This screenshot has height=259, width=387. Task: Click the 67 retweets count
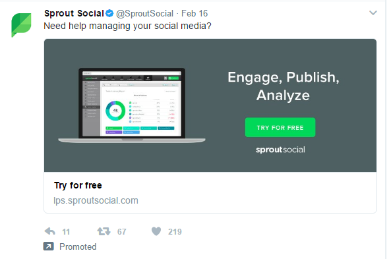pos(122,231)
